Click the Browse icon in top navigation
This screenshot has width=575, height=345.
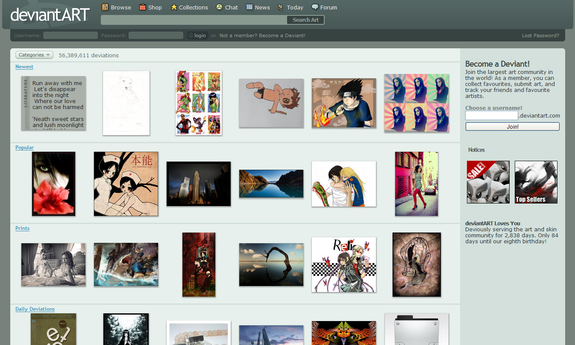pyautogui.click(x=105, y=7)
